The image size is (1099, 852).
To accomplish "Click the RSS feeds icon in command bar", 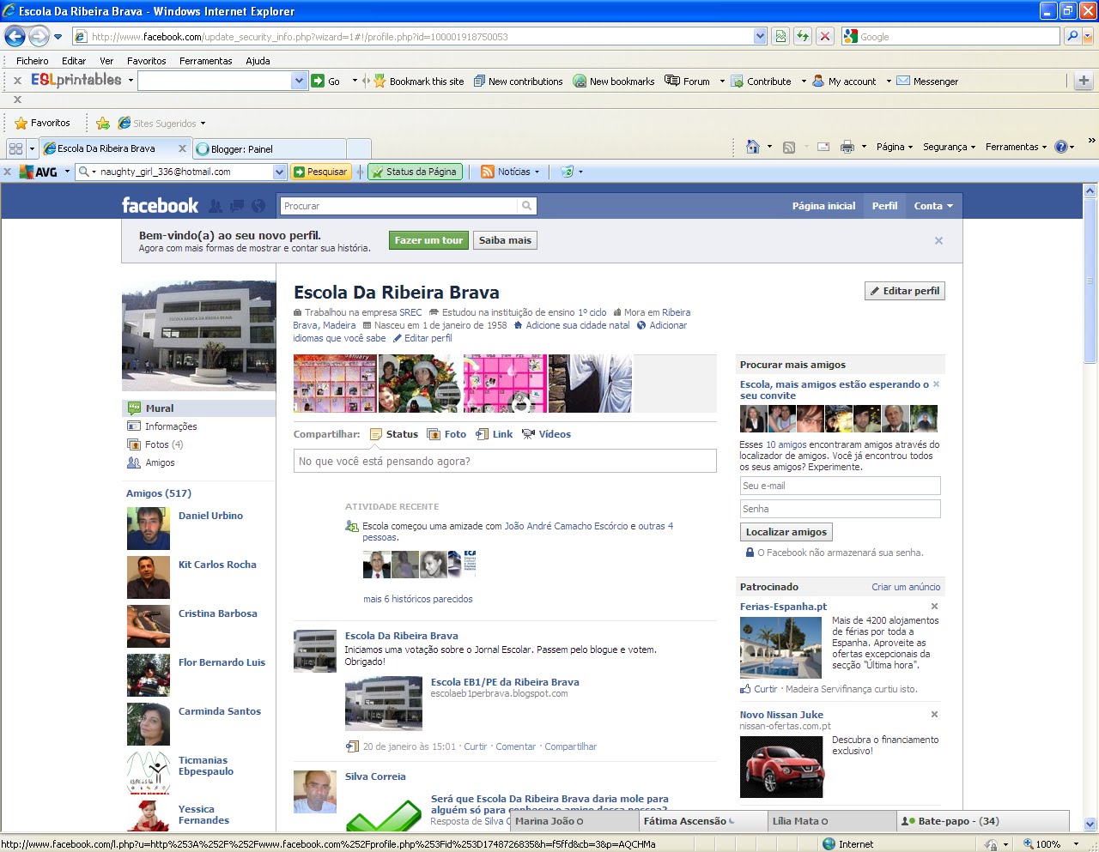I will 789,147.
